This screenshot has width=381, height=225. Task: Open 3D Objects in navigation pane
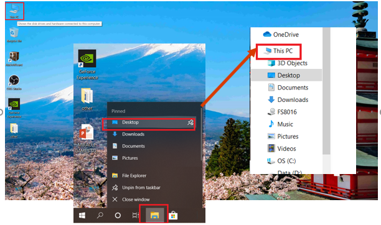click(x=288, y=63)
